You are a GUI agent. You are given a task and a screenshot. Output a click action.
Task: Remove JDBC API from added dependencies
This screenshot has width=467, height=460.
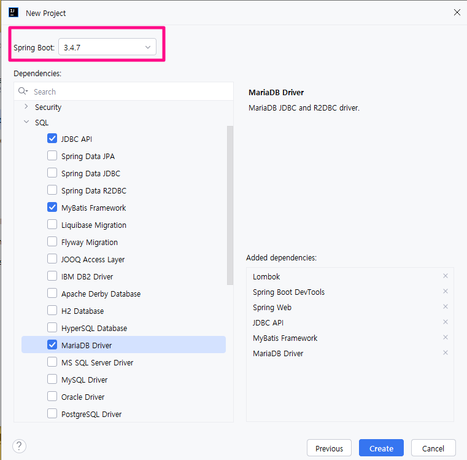(446, 322)
